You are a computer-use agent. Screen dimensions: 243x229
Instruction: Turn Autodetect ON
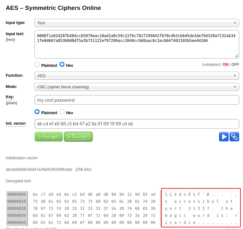coord(225,65)
